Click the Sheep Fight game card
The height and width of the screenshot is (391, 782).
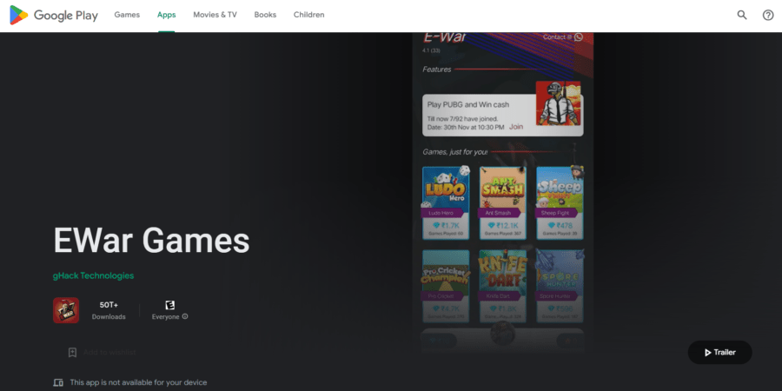560,202
